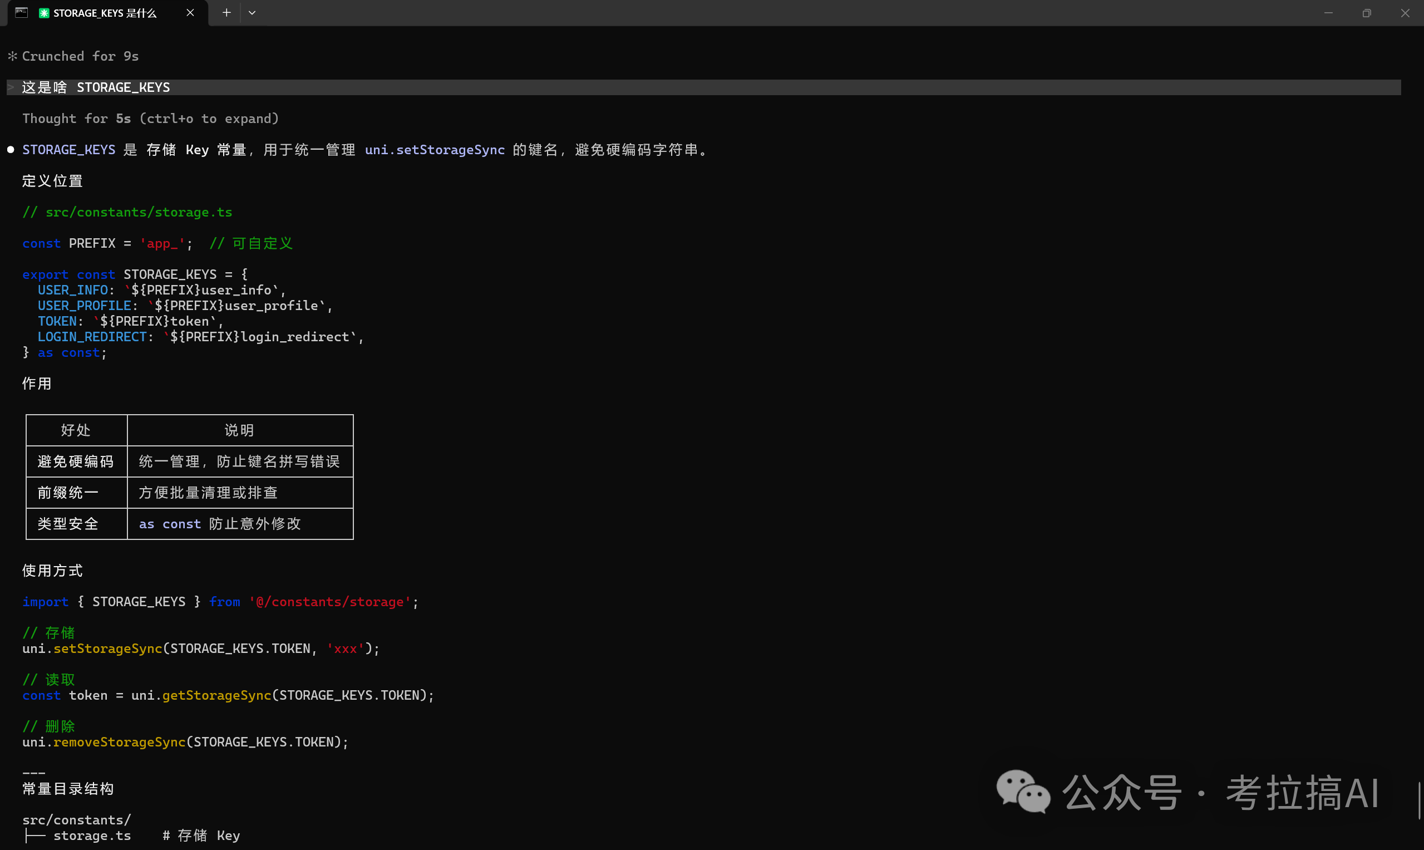Restore down the terminal window
This screenshot has height=850, width=1424.
pos(1367,13)
